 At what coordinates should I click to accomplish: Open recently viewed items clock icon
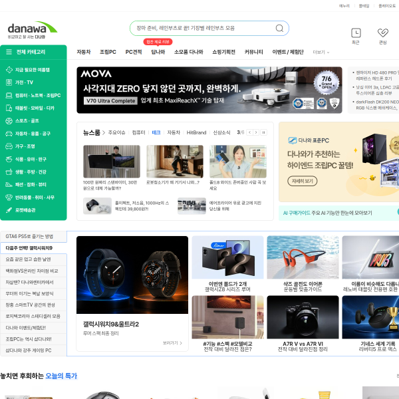(356, 33)
